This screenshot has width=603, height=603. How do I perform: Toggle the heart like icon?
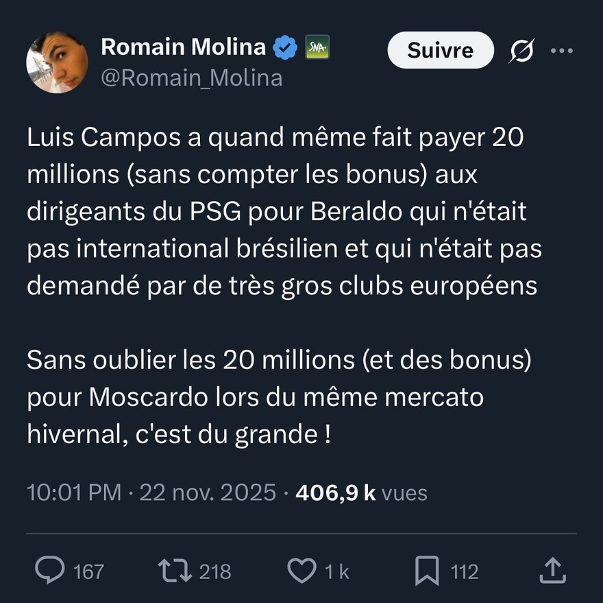point(302,570)
